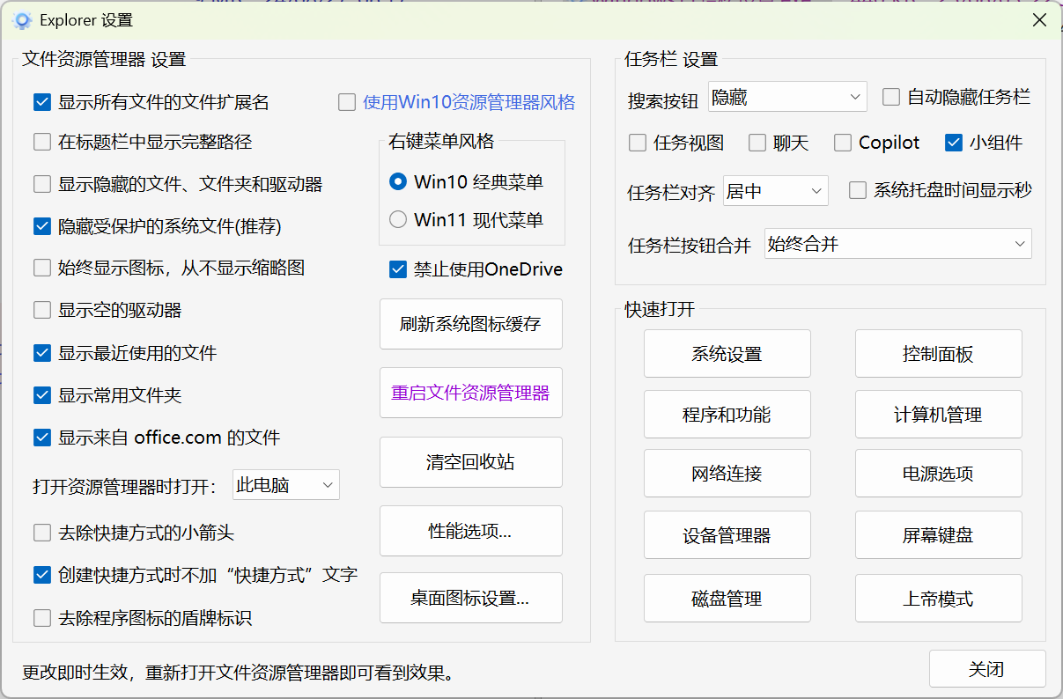Expand 任务栏对齐 dropdown set to 居中
The height and width of the screenshot is (699, 1063).
click(775, 191)
